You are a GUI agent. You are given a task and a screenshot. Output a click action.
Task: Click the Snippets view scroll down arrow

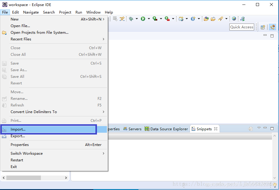[274, 178]
